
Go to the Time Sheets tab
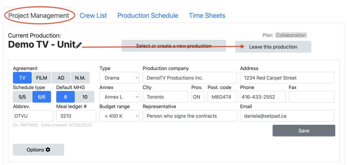pyautogui.click(x=207, y=16)
